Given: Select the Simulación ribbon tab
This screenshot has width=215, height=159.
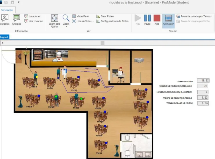Looking at the screenshot, I should coord(7,10).
